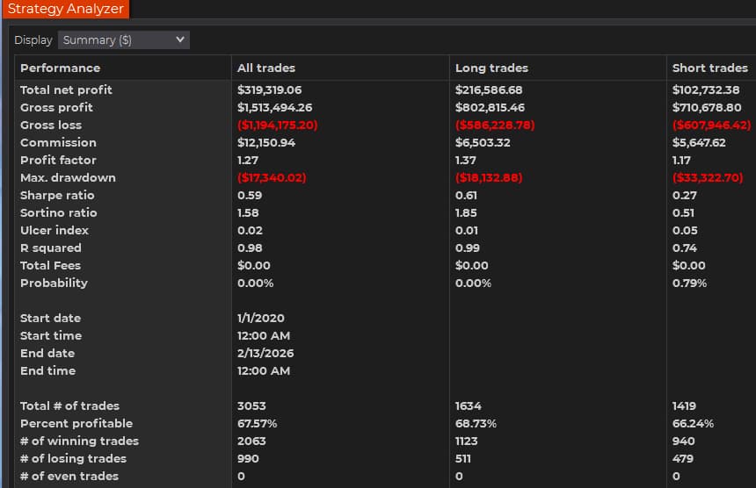Screen dimensions: 756x488
Task: Click Long gross loss ($586,228.78)
Action: (495, 126)
